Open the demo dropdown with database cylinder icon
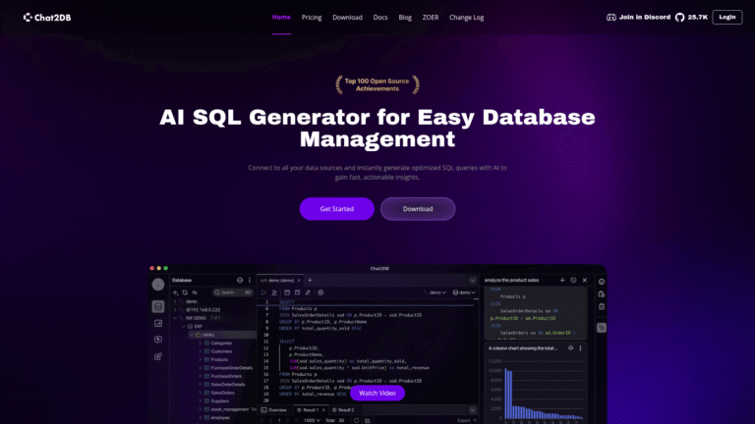The image size is (755, 424). coord(464,292)
